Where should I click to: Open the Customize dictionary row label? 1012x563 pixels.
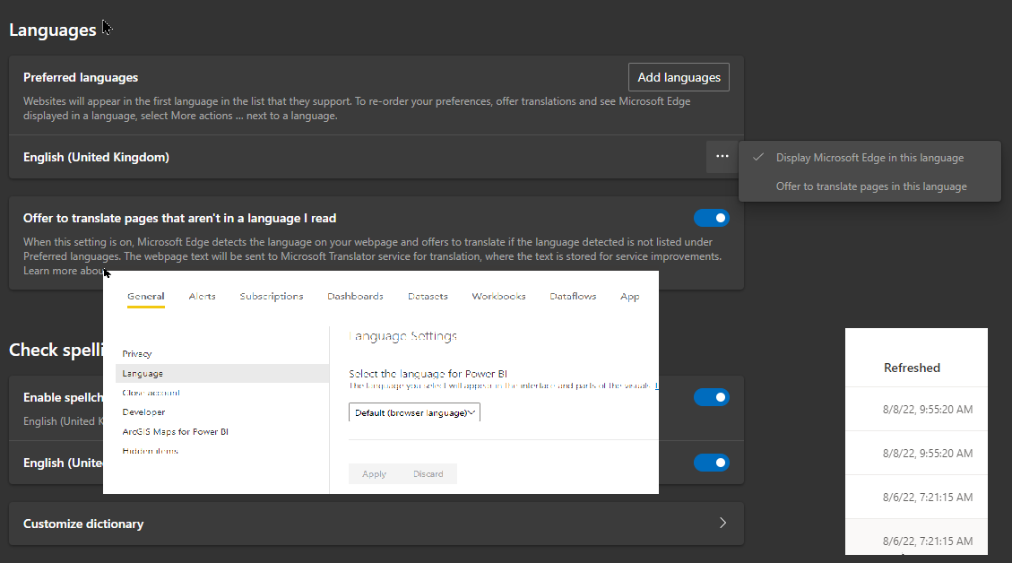tap(83, 524)
